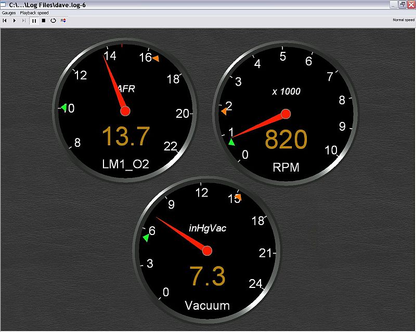The image size is (416, 332).
Task: Click the 820 RPM digital readout
Action: [x=286, y=140]
